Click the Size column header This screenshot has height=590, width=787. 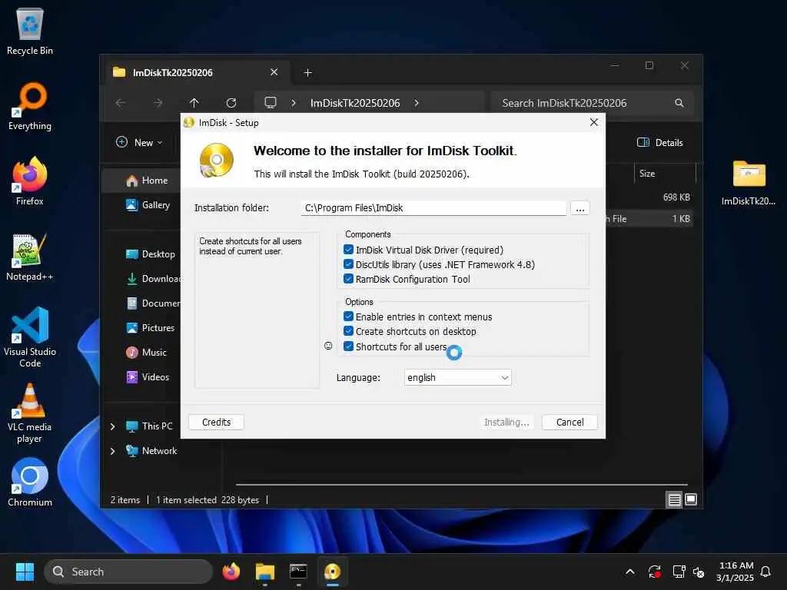[x=665, y=174]
